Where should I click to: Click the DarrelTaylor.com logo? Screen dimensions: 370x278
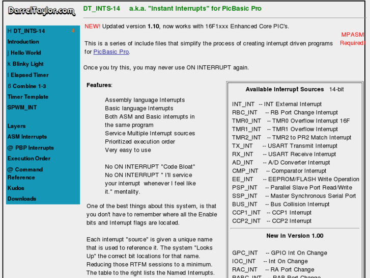tap(42, 11)
